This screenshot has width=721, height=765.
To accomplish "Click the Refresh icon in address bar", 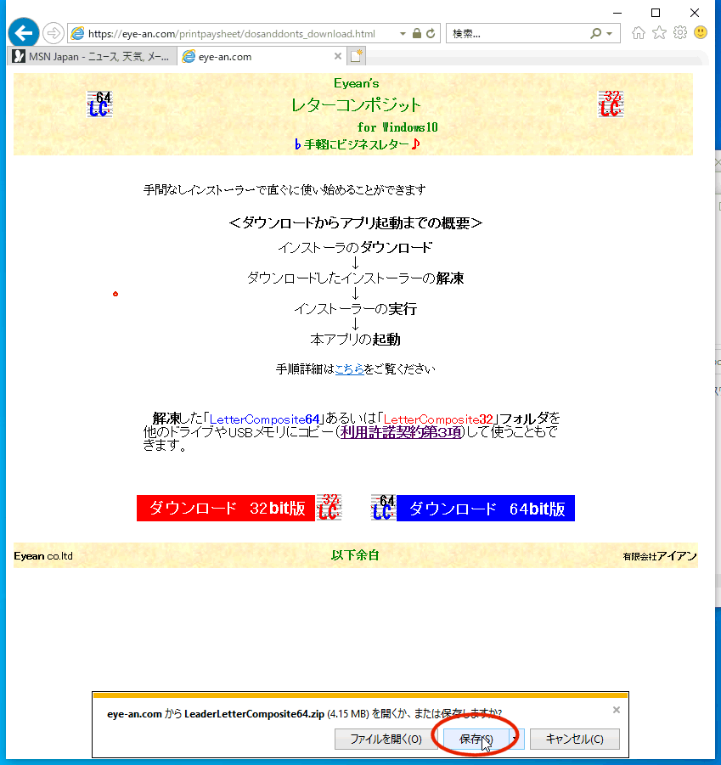I will pos(431,34).
